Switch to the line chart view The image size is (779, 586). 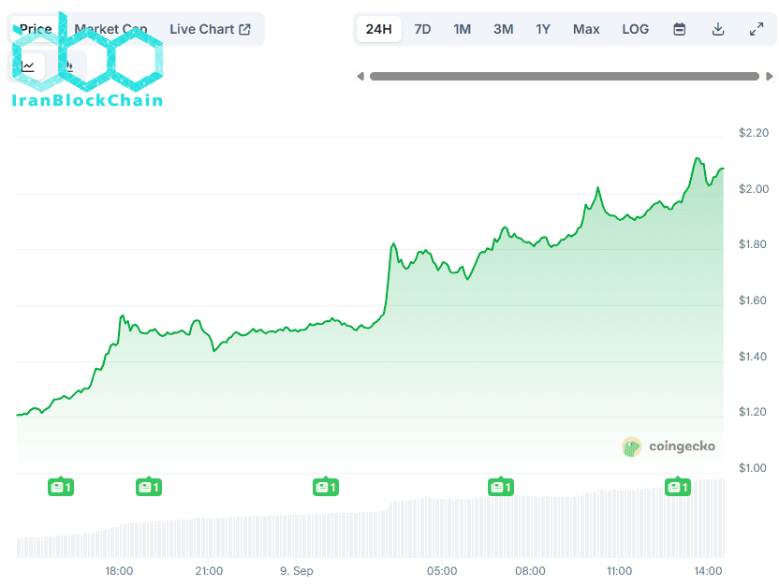[28, 66]
